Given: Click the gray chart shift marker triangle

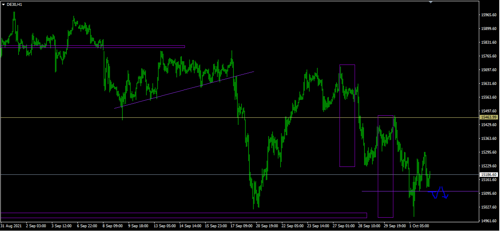Looking at the screenshot, I should [x=431, y=2].
